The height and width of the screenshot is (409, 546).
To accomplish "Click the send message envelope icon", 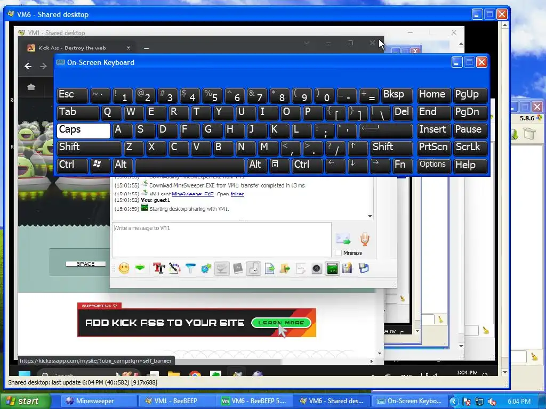I will click(343, 239).
